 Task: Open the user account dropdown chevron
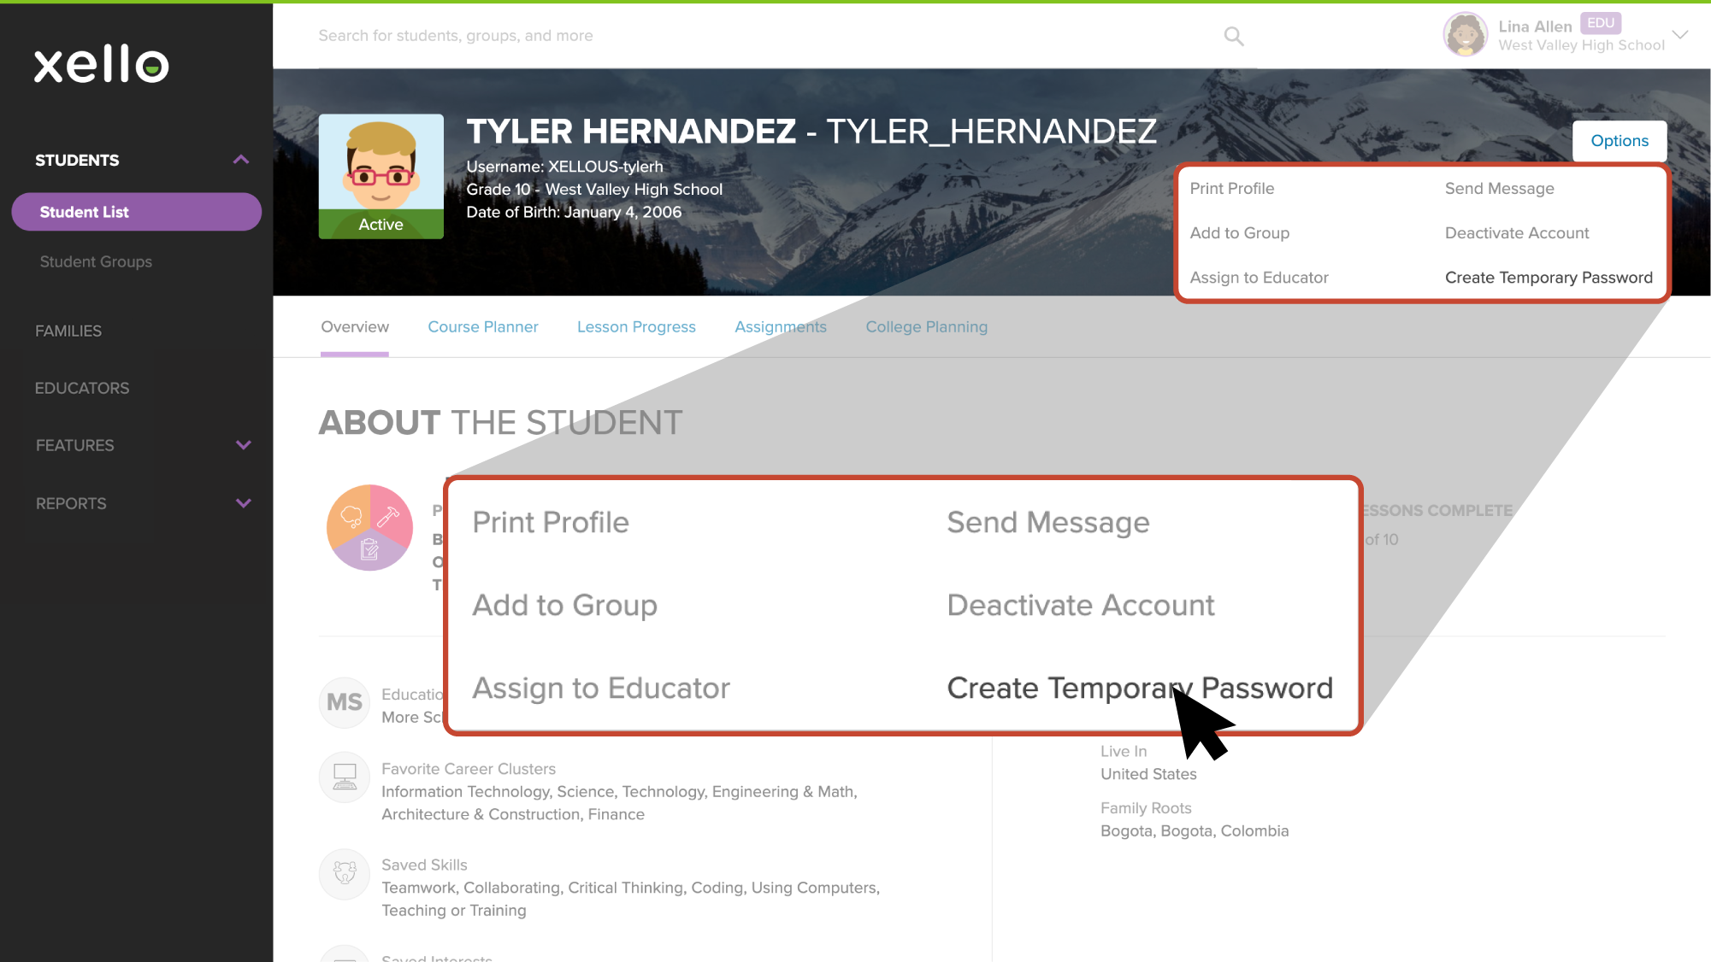pos(1679,35)
